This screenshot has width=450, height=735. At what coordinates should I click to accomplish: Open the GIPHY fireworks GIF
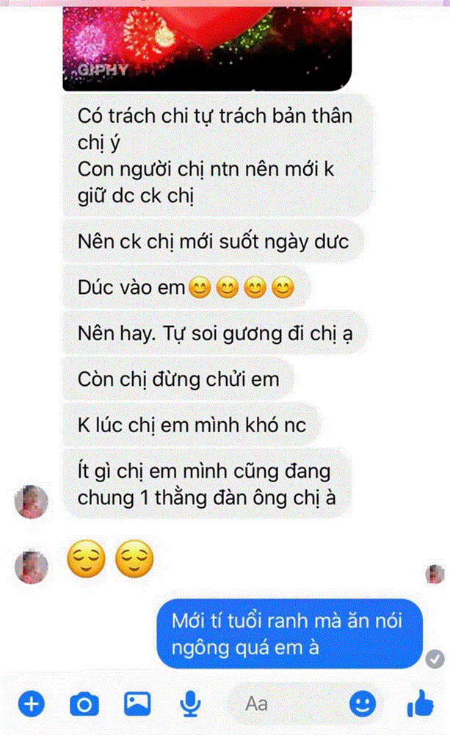[207, 49]
